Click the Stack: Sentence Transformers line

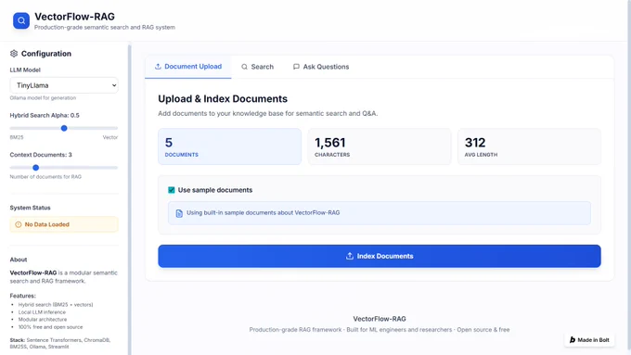click(60, 343)
